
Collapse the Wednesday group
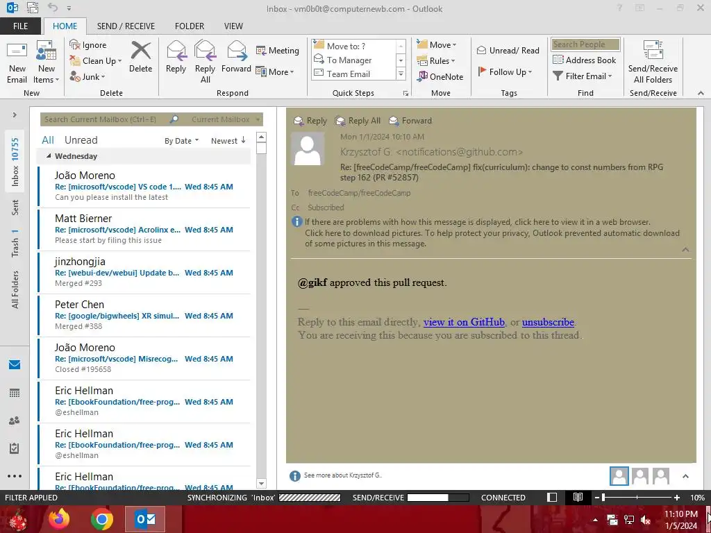coord(49,155)
